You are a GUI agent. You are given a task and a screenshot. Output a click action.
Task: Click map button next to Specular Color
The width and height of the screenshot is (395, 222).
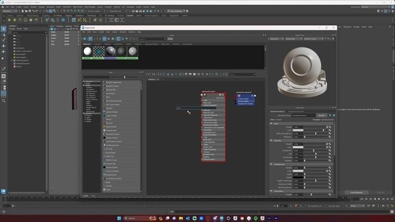pos(330,147)
